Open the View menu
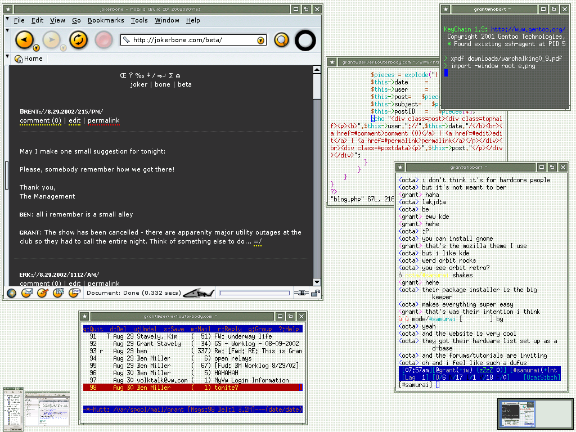576x432 pixels. click(x=57, y=21)
